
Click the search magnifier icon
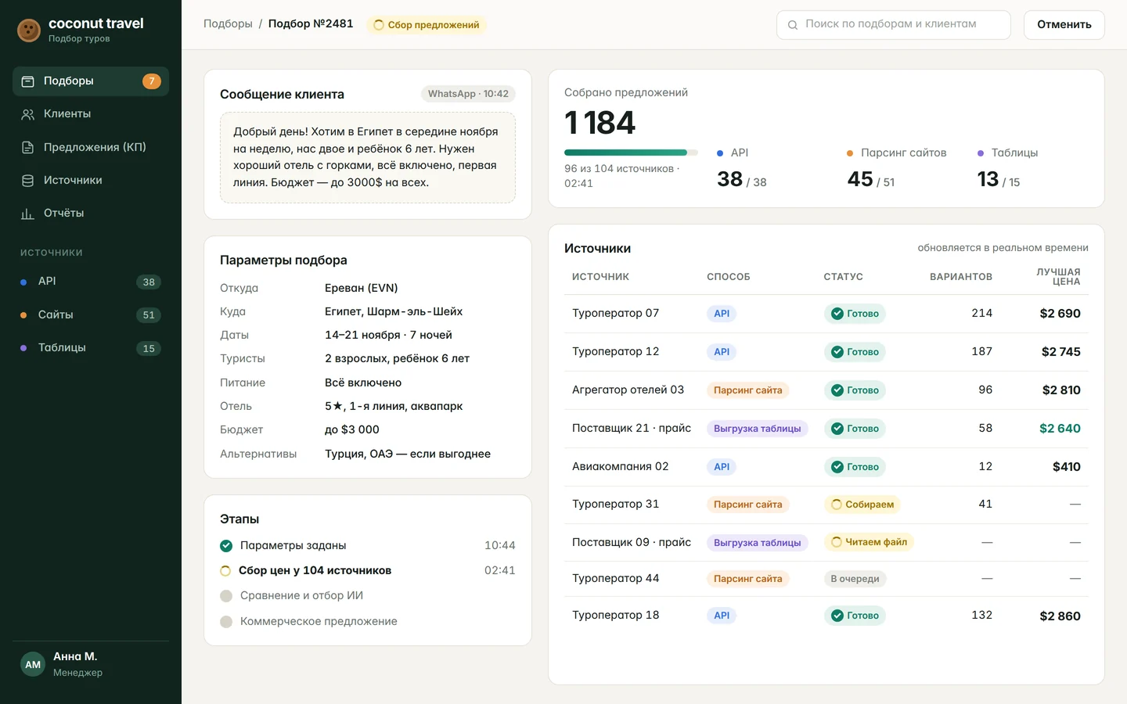pyautogui.click(x=793, y=25)
